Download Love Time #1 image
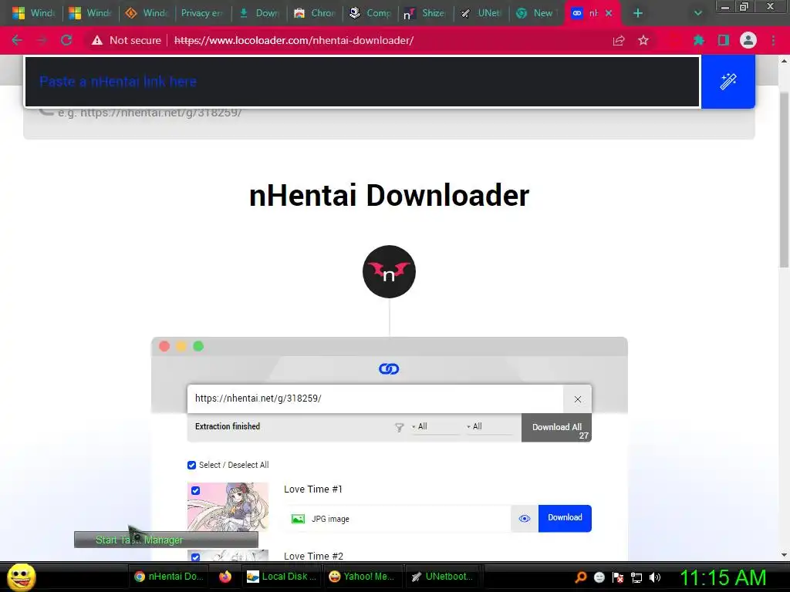 565,518
